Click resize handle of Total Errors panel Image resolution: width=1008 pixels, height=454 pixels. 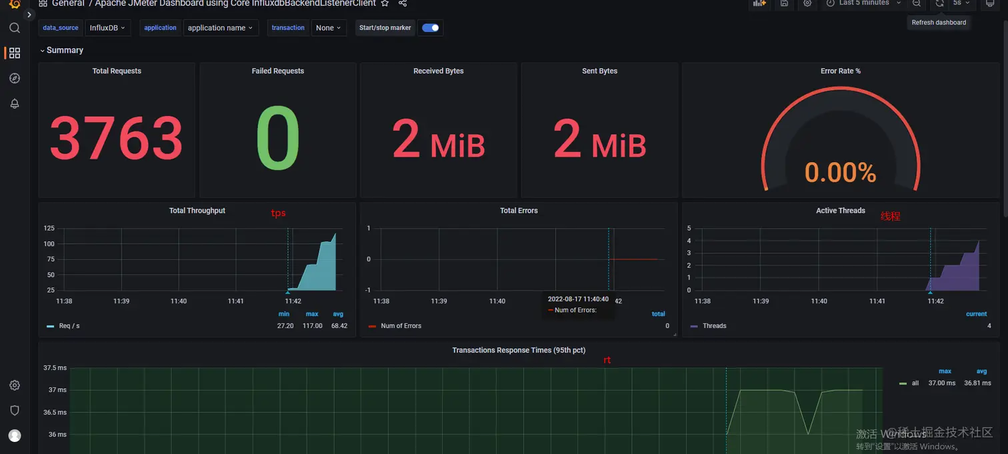(x=675, y=334)
